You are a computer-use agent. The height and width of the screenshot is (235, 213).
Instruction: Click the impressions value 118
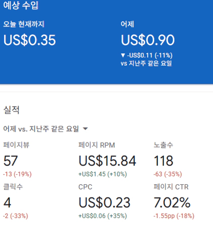pos(163,161)
